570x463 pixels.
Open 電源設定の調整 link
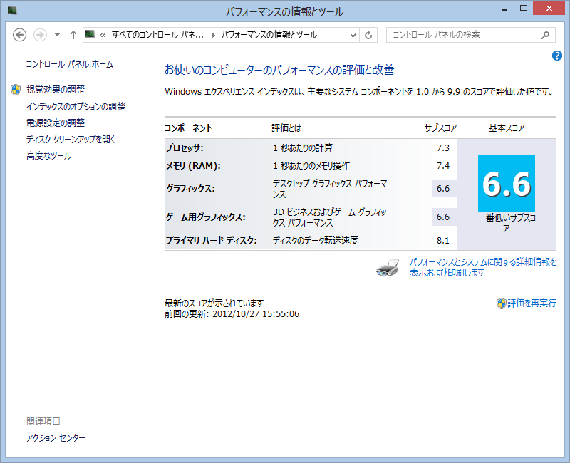[56, 123]
